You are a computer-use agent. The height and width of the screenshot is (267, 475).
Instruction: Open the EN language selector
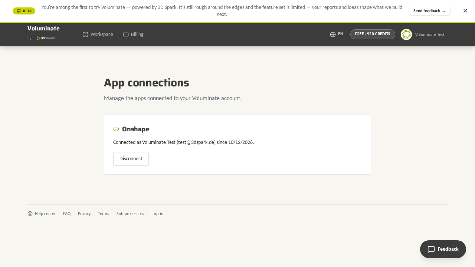(337, 34)
